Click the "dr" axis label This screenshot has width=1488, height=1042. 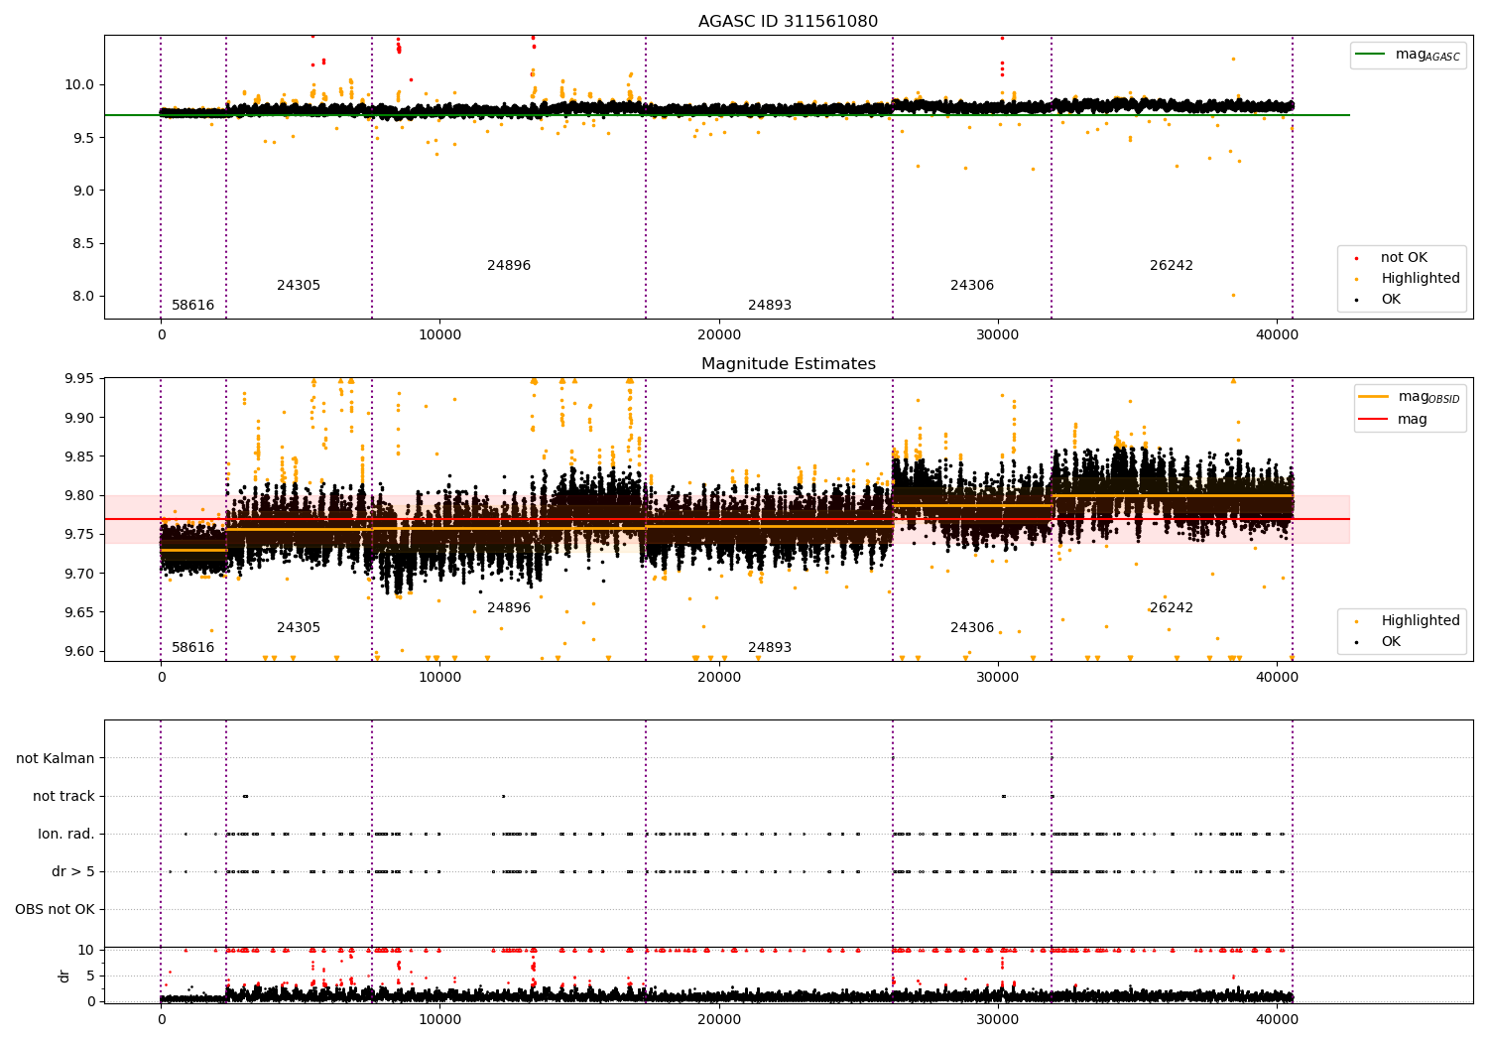(64, 976)
